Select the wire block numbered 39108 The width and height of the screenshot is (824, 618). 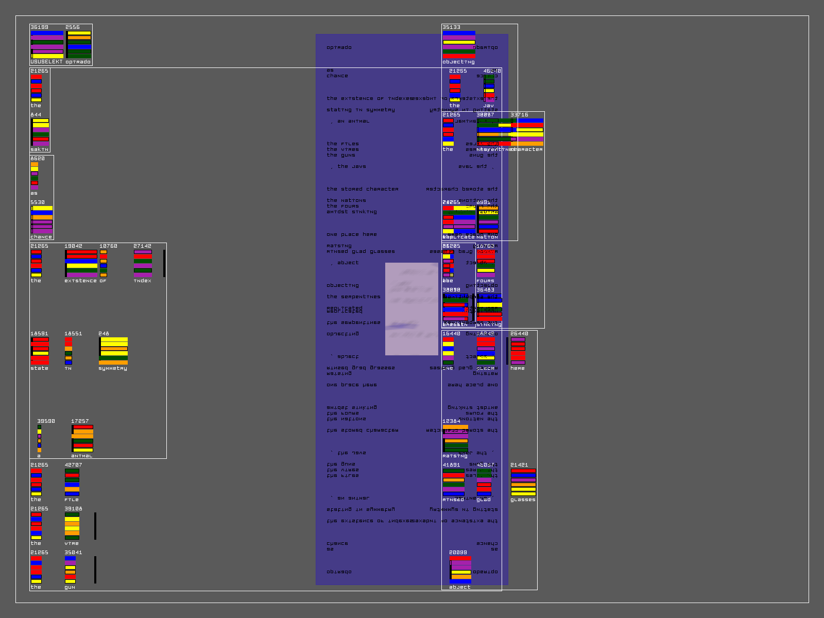tap(72, 526)
